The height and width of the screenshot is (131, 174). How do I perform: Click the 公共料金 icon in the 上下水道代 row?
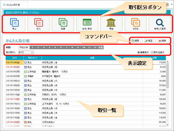pyautogui.click(x=25, y=104)
